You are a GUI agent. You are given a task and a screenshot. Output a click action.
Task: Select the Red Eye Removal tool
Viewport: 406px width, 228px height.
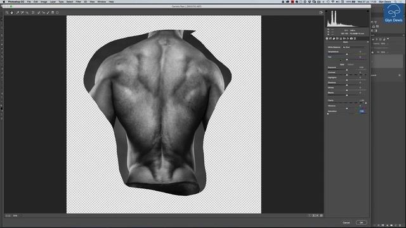pyautogui.click(x=43, y=13)
